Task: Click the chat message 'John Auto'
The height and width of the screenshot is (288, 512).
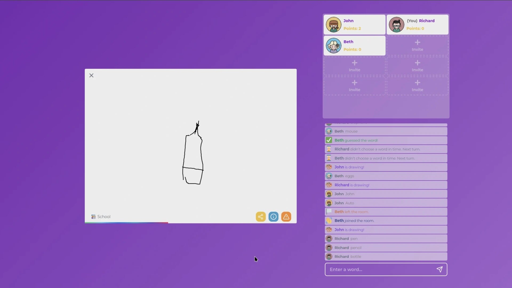Action: pyautogui.click(x=386, y=203)
